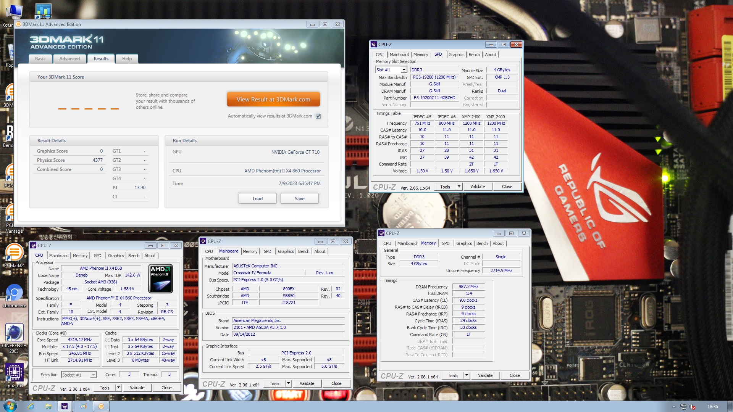Click Tools button in Mainboard CPU-Z window
Image resolution: width=733 pixels, height=412 pixels.
pyautogui.click(x=274, y=383)
